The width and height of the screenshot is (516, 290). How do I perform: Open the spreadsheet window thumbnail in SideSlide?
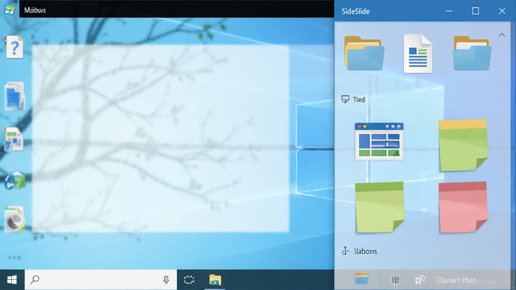pos(379,141)
